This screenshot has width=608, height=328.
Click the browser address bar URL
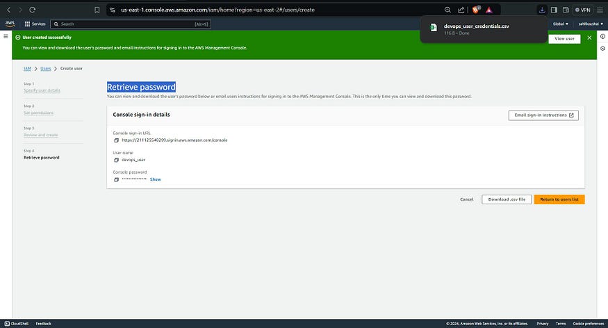click(217, 10)
